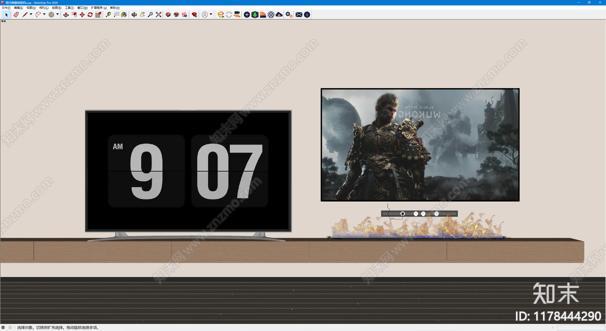Open the 绘图(R) menu
The width and height of the screenshot is (606, 331).
[x=57, y=8]
